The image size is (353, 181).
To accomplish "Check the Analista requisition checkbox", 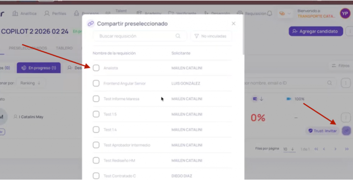I will pos(96,68).
